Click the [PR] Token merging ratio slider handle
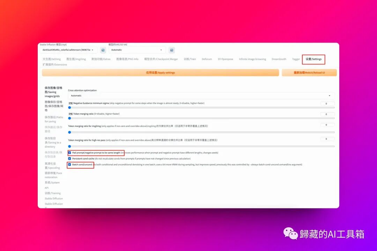The image size is (377, 251). coord(69,118)
